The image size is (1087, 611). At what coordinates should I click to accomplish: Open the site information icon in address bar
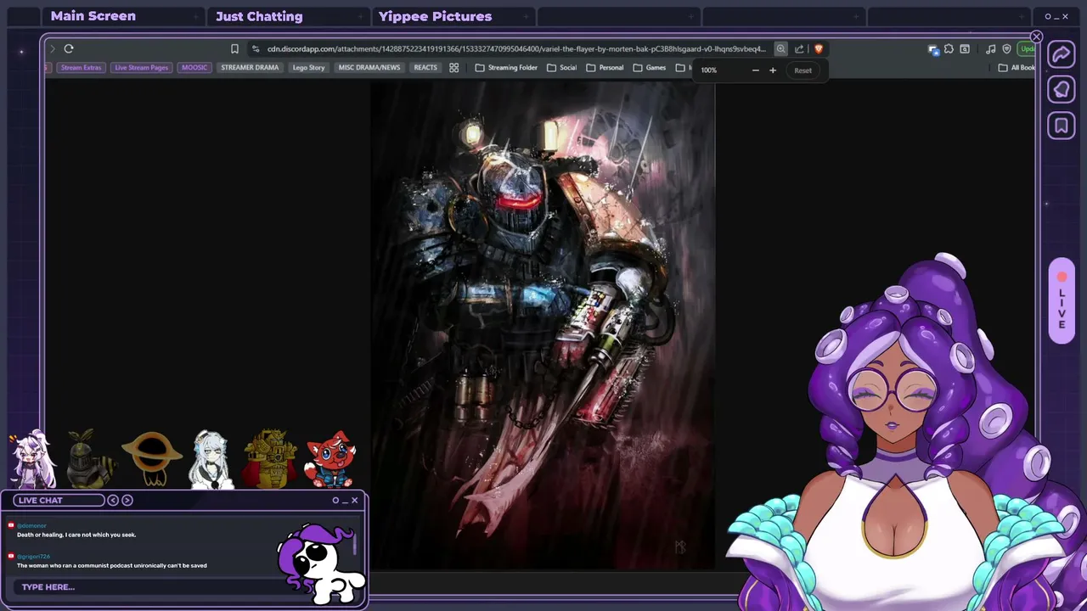click(256, 48)
